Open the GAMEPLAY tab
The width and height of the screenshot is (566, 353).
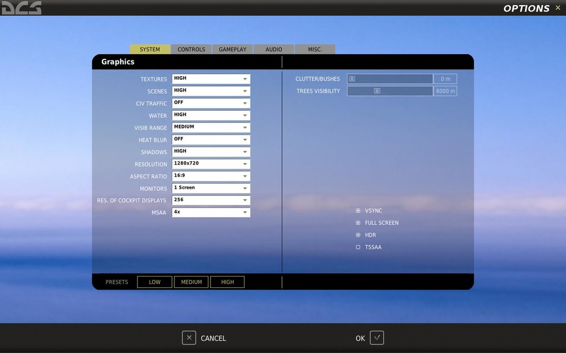(x=233, y=49)
